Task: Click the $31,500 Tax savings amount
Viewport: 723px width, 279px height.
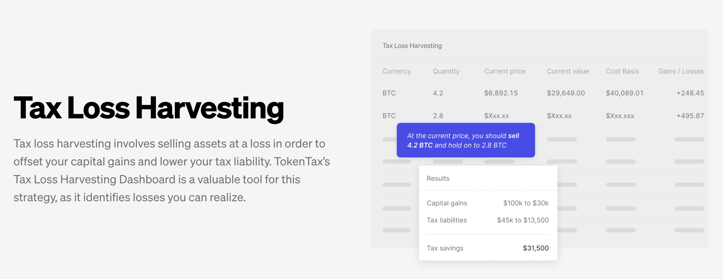Action: tap(536, 248)
